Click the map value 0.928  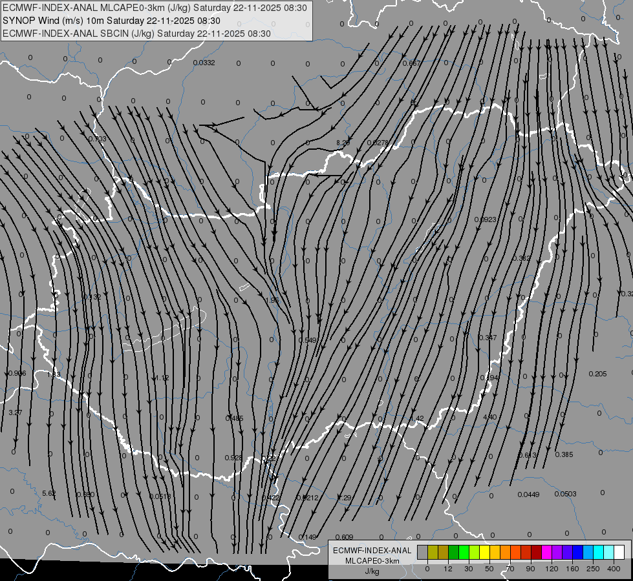coord(234,458)
